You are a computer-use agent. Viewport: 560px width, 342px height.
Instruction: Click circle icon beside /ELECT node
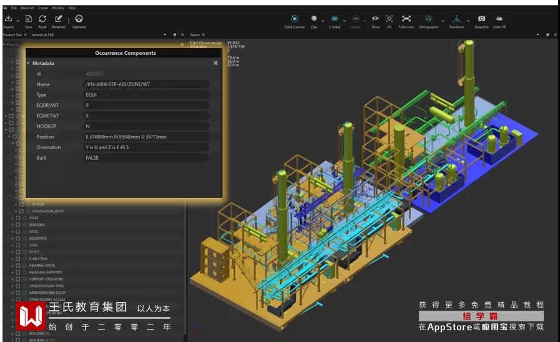click(24, 252)
